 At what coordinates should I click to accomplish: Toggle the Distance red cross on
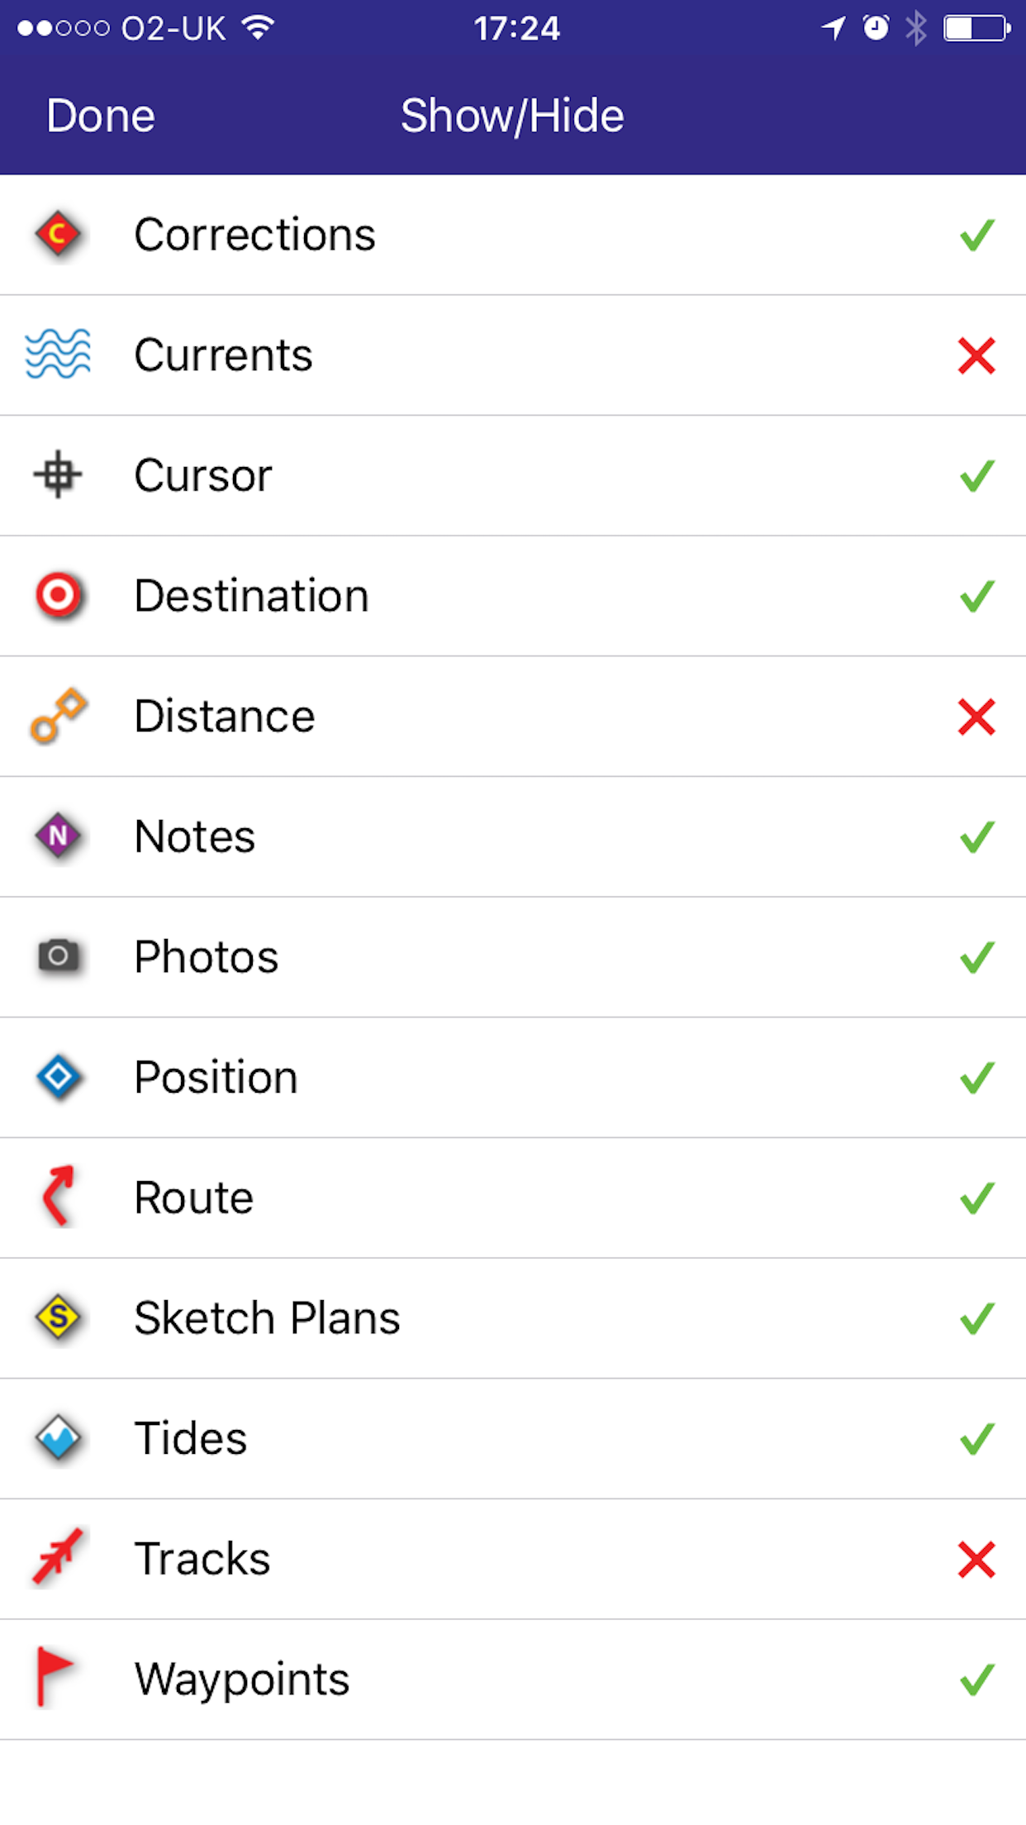976,717
